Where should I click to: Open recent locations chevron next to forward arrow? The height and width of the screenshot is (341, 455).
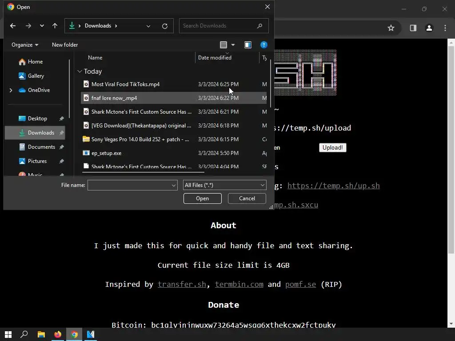pos(42,26)
